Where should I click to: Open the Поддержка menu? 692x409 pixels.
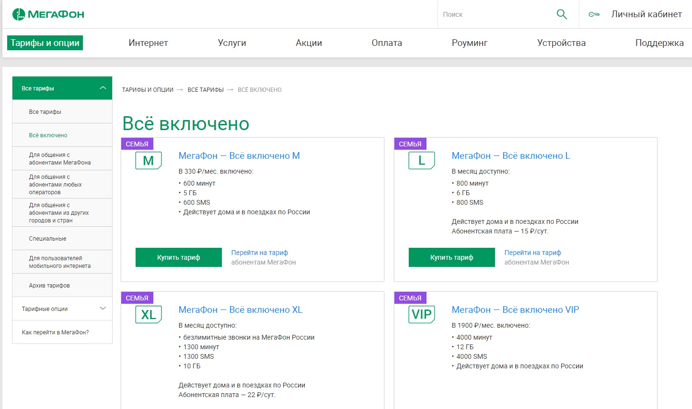coord(659,43)
